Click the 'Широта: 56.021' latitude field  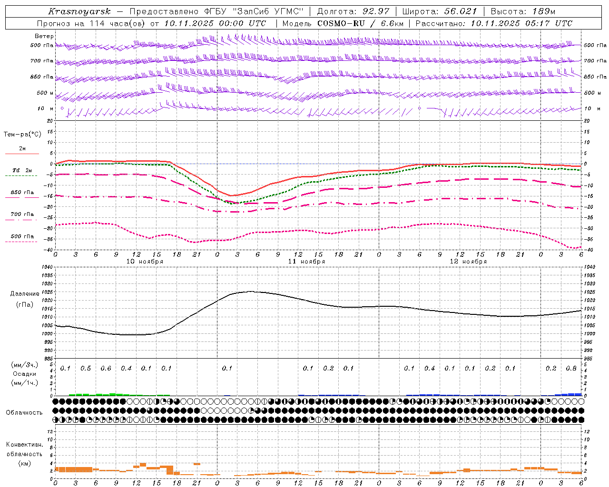(x=440, y=11)
